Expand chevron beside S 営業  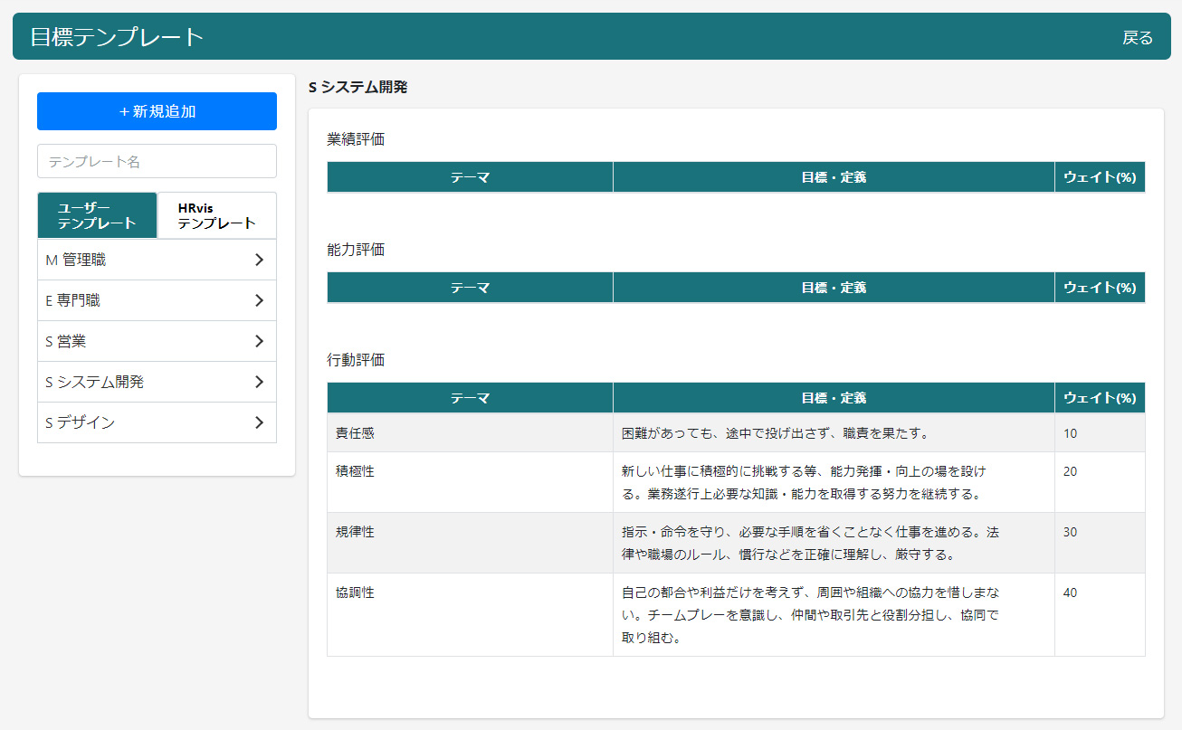click(x=259, y=341)
